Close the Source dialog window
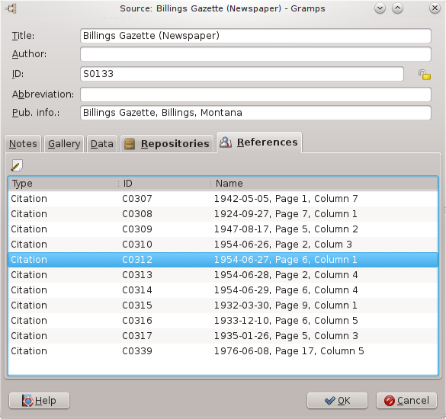 (x=435, y=8)
